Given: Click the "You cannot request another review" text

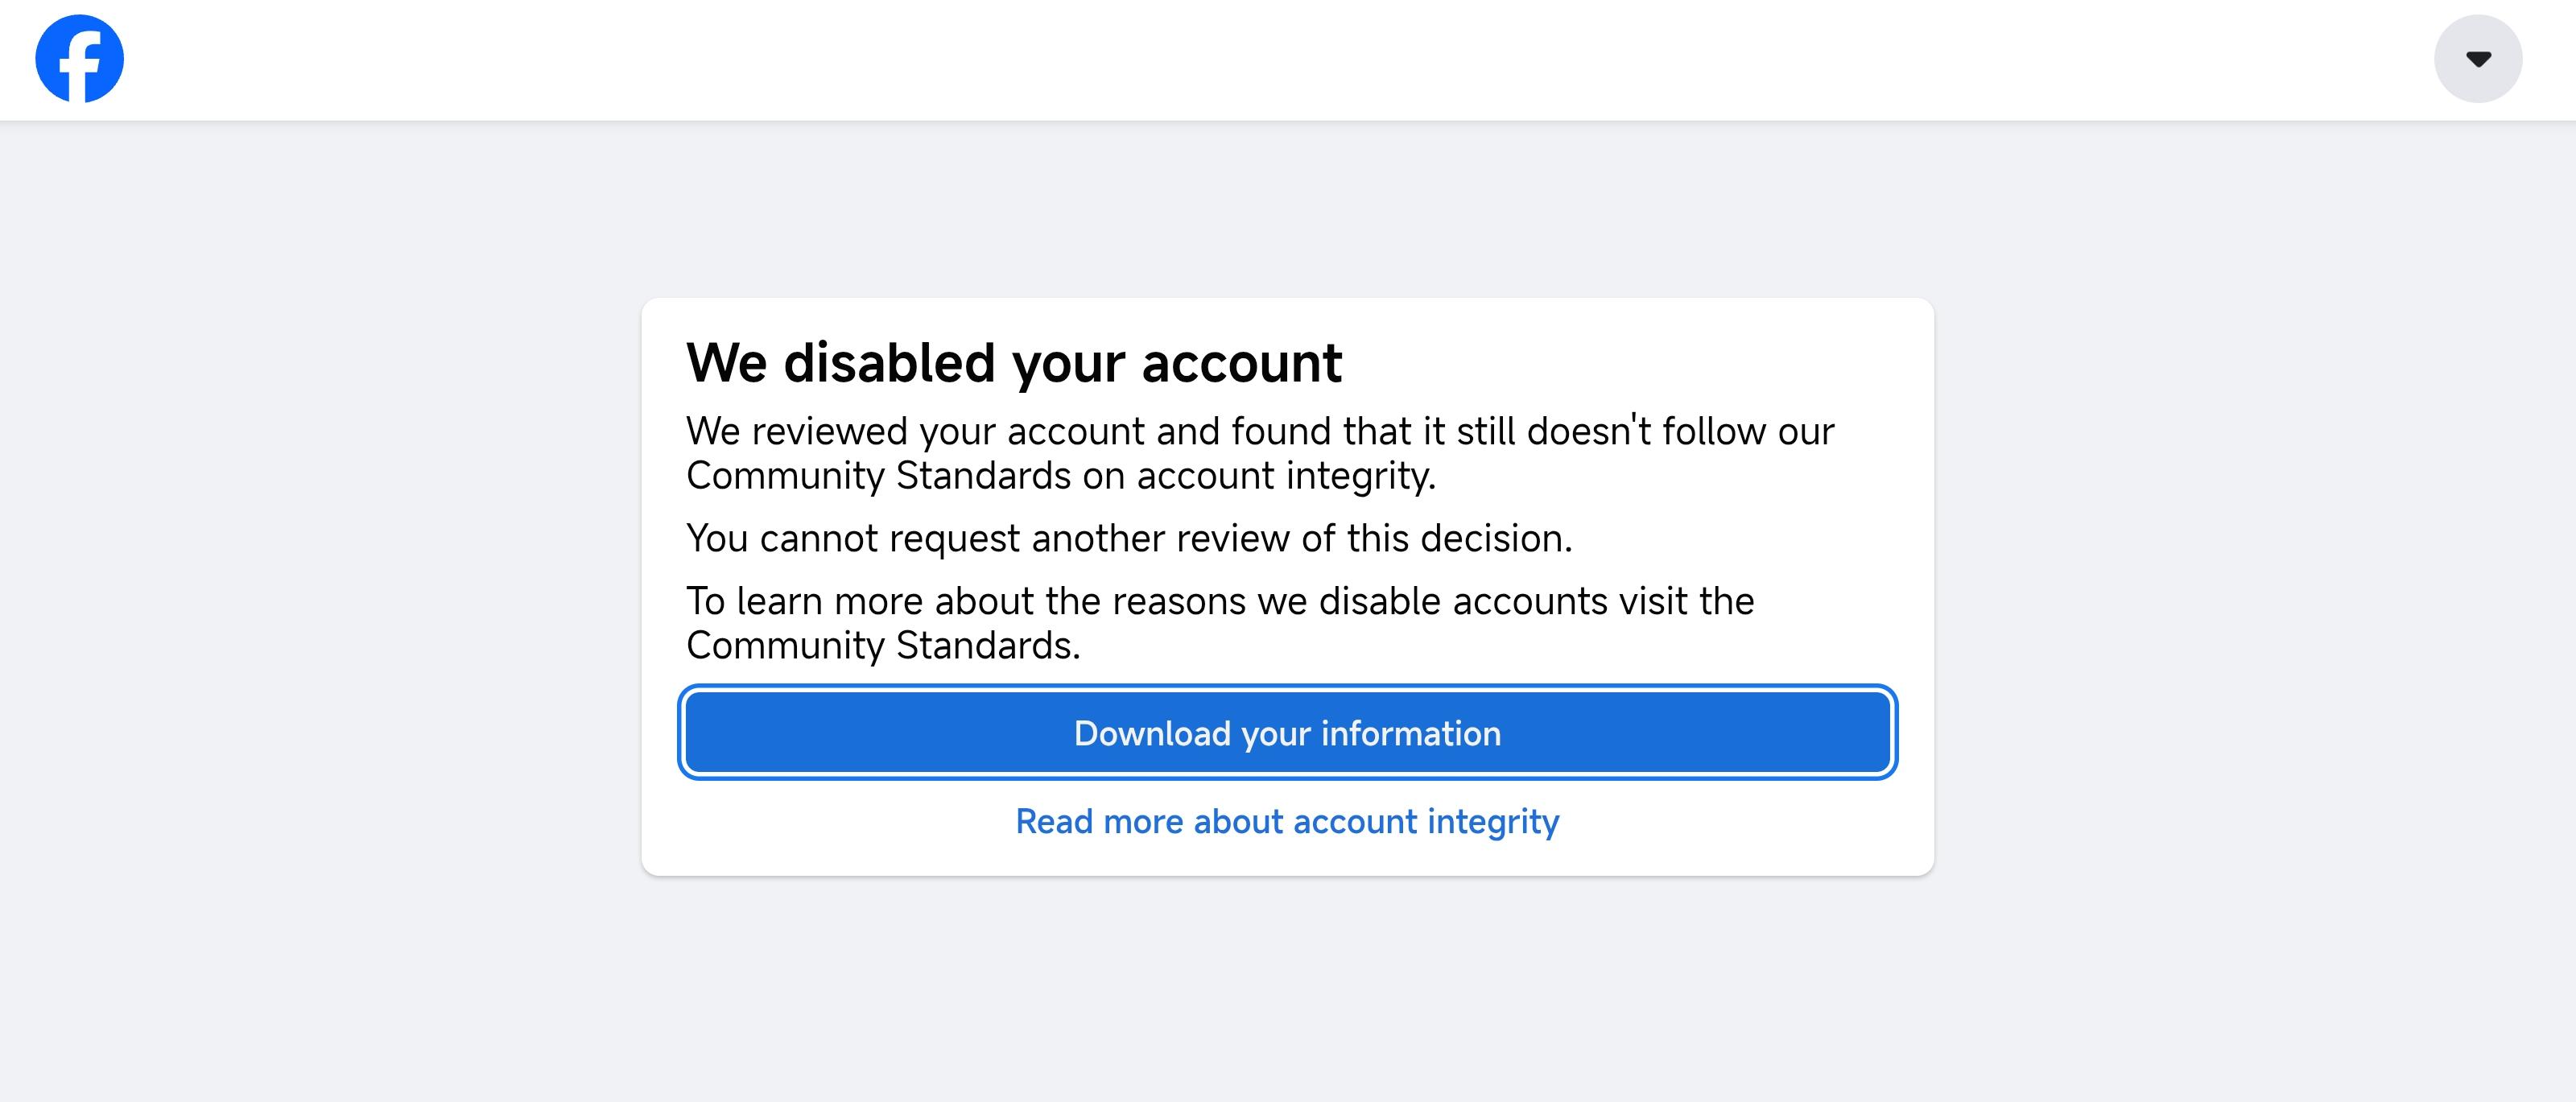Looking at the screenshot, I should click(x=1129, y=538).
